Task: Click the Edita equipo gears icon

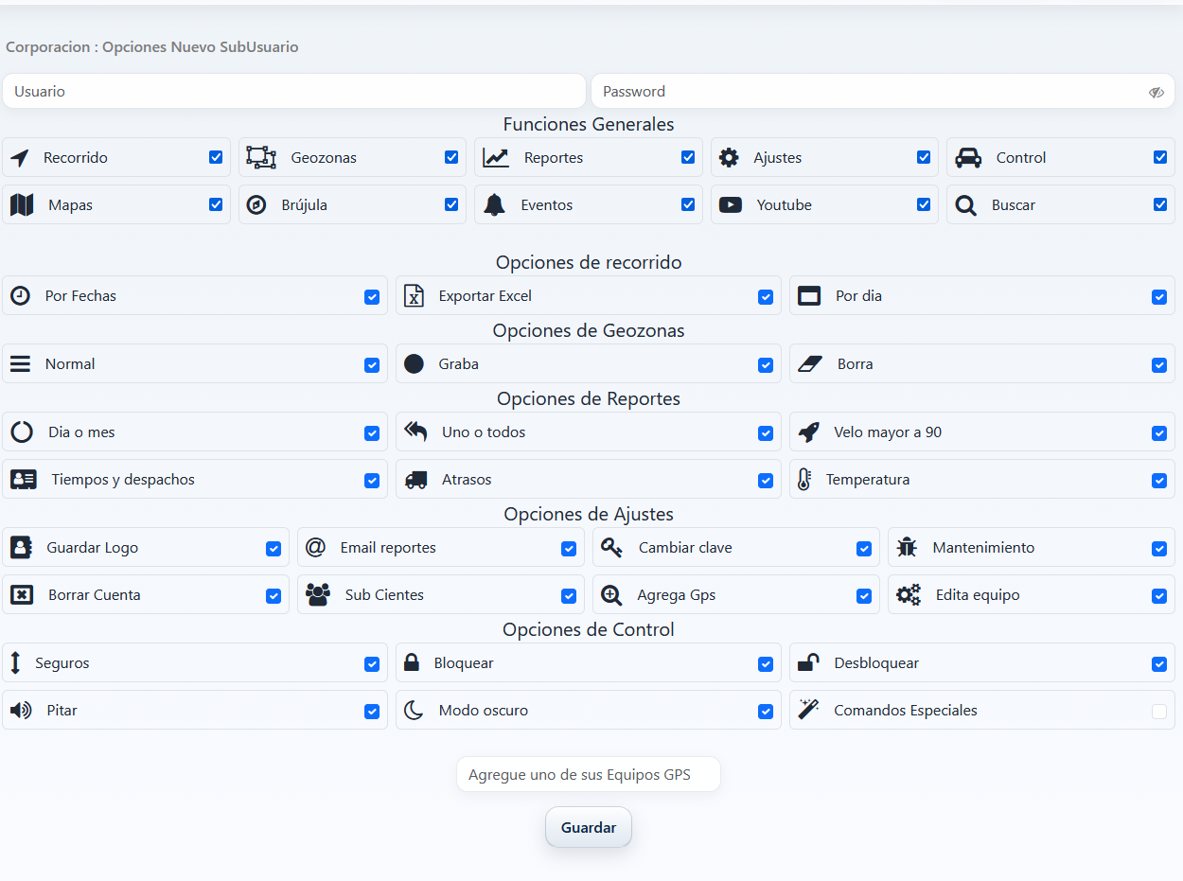Action: pos(909,595)
